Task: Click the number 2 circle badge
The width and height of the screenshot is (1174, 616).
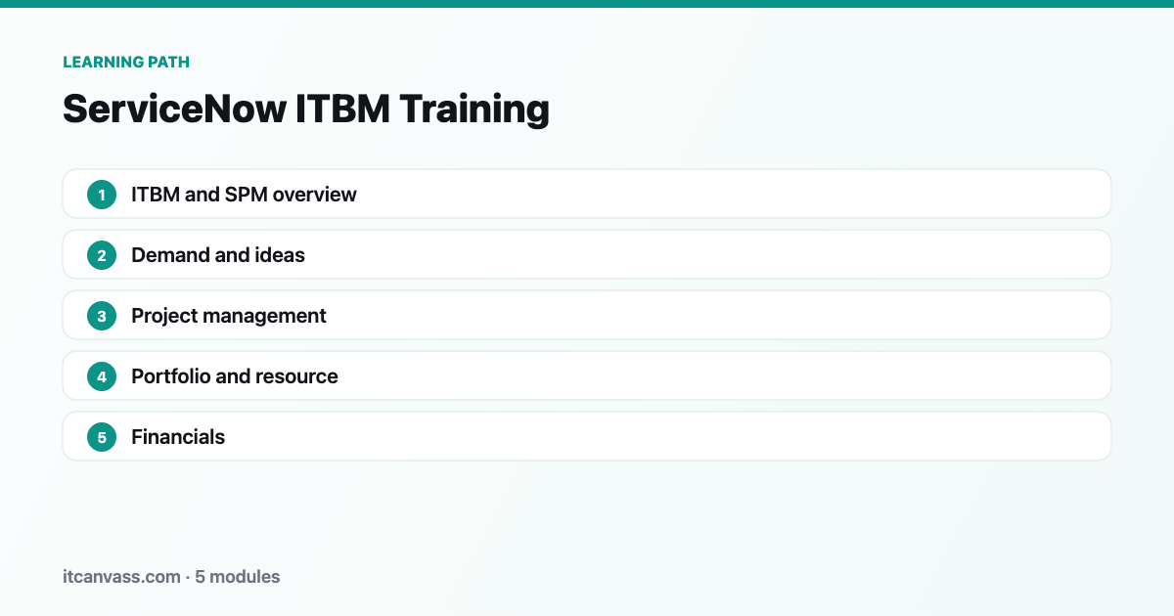Action: tap(102, 255)
